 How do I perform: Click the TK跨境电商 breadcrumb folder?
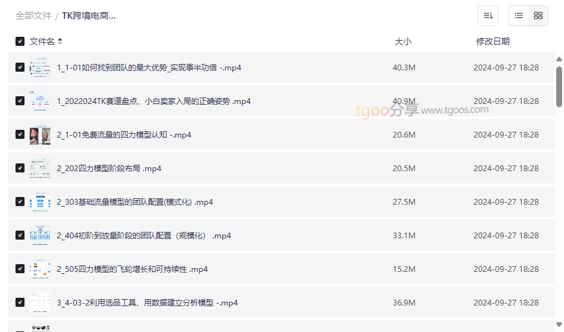[89, 16]
